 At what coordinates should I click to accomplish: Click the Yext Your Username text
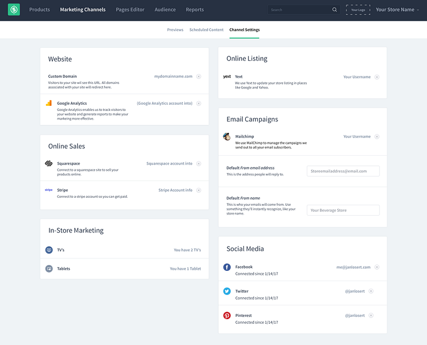(x=357, y=77)
